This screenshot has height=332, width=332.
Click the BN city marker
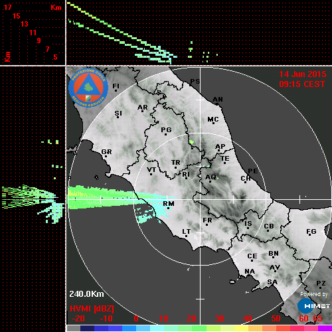pos(274,254)
